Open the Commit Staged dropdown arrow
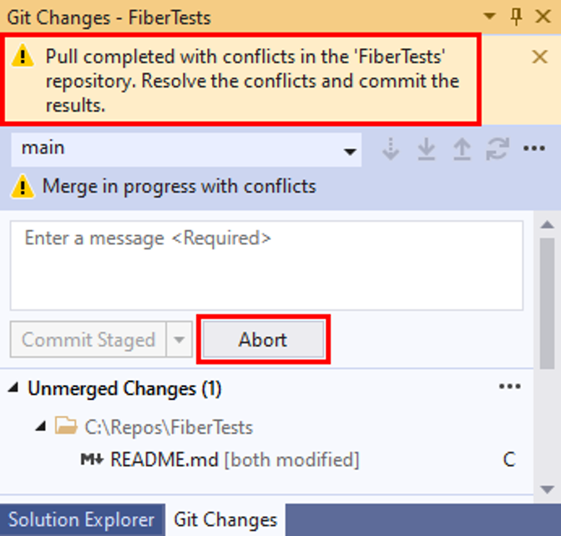The image size is (561, 536). [x=179, y=339]
